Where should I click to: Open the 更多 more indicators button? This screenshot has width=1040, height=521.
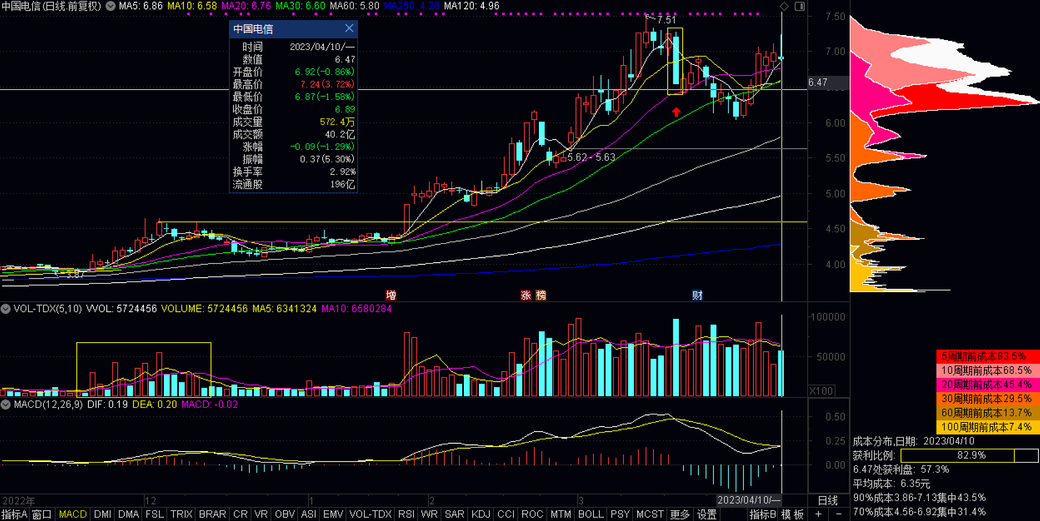[679, 514]
